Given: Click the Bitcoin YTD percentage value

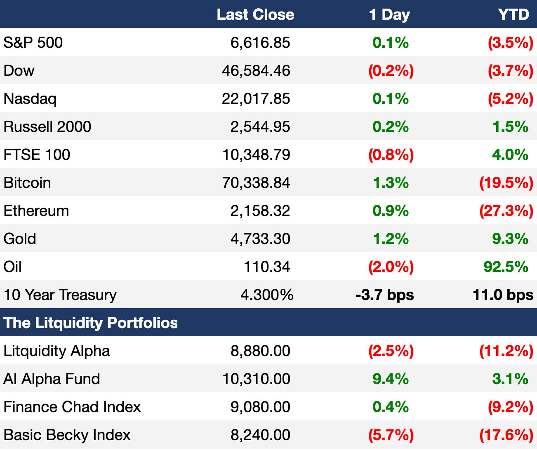Looking at the screenshot, I should [506, 183].
